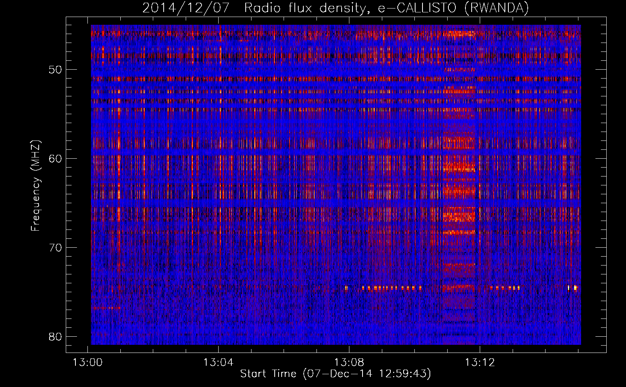Click the 13:12 time tick label
Screen dimensions: 626x387
point(480,363)
